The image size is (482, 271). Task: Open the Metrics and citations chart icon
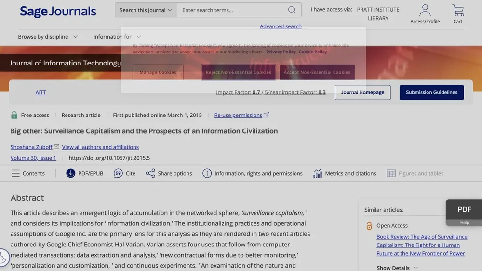[x=318, y=173]
